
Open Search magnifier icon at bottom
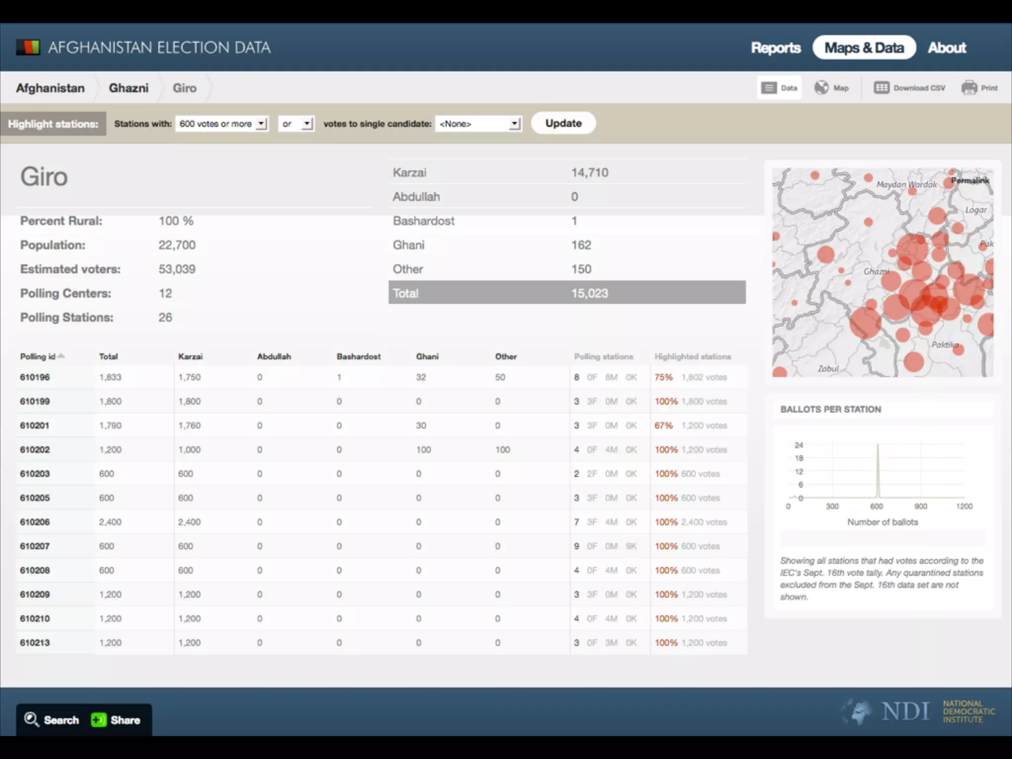click(31, 719)
